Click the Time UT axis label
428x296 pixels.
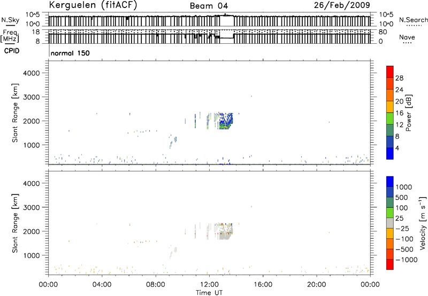(209, 293)
